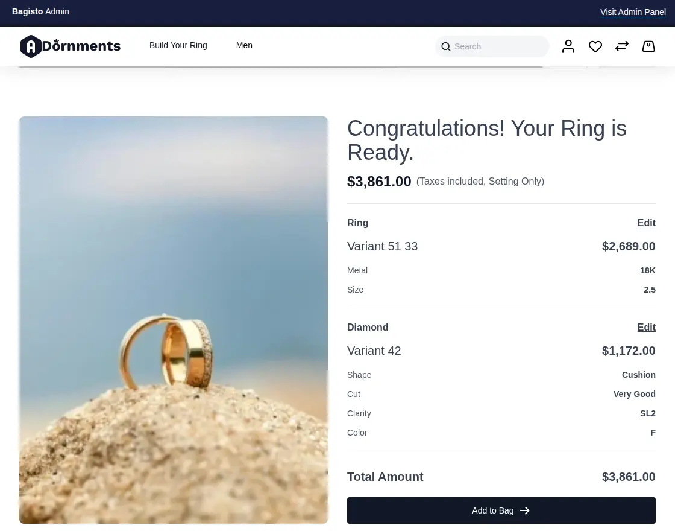
Task: Select the Variant 51 33 ring name
Action: [x=382, y=247]
